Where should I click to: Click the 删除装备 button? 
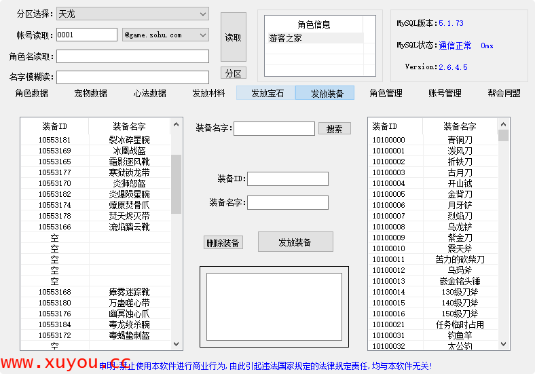pos(223,242)
